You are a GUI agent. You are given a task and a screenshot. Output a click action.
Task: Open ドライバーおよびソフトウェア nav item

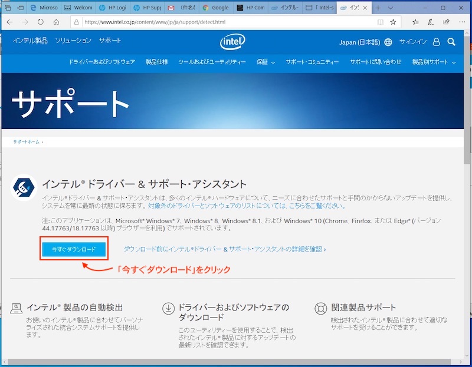pos(101,62)
